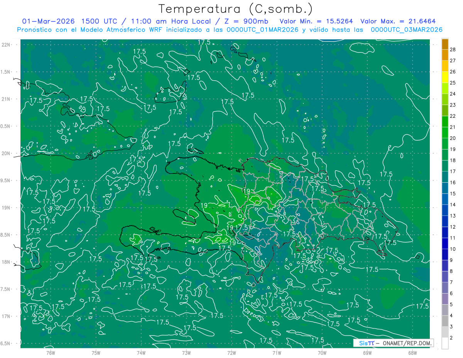Click the "75W" longitude label
The height and width of the screenshot is (358, 463).
pos(96,353)
